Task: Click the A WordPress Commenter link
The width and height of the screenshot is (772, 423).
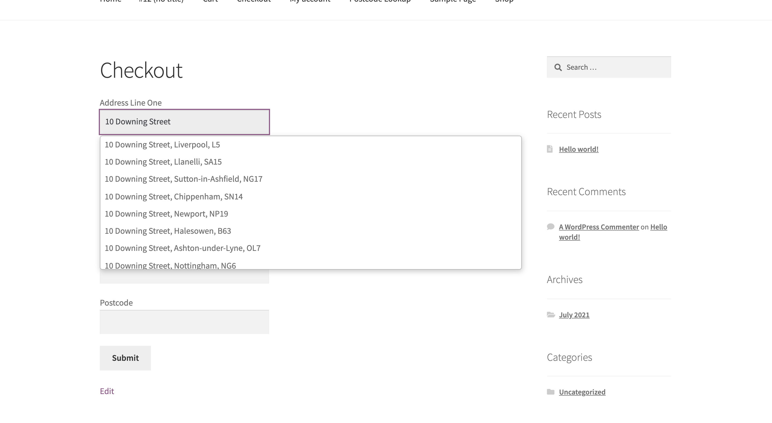Action: point(599,227)
